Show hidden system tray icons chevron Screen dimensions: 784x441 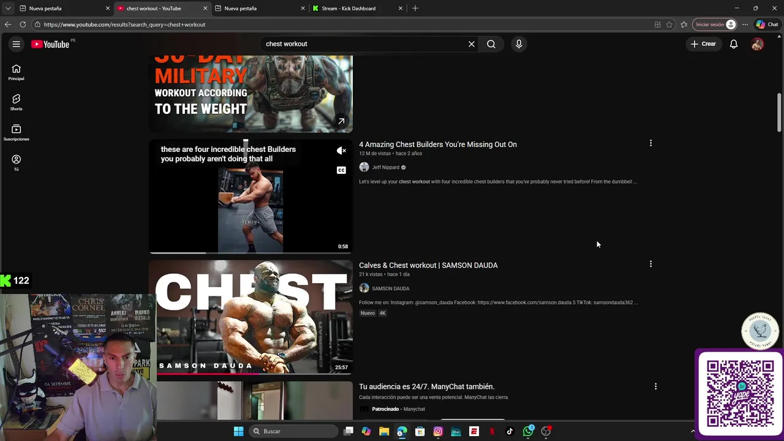(x=693, y=431)
